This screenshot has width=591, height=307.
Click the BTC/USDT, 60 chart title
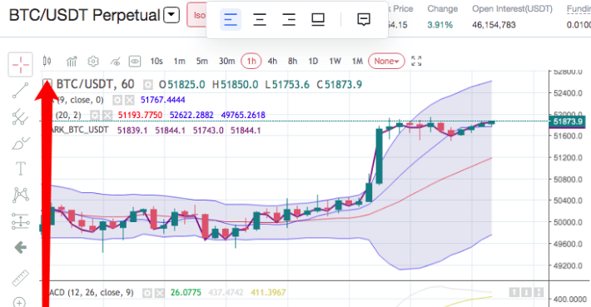click(x=95, y=84)
